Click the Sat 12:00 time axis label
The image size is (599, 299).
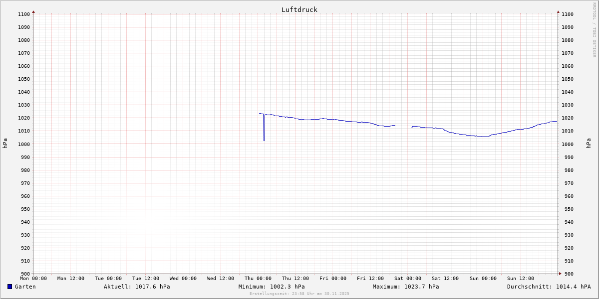click(x=445, y=279)
